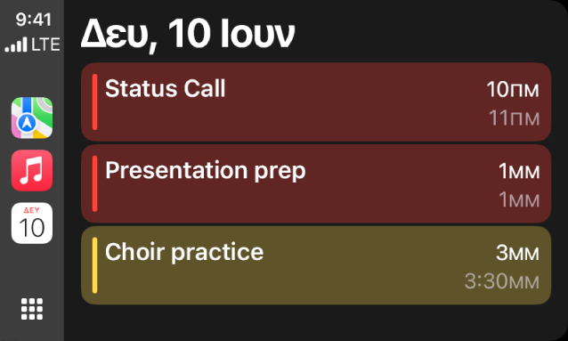Tap the 3:30μμ end time of Choir practice
Screen dimensions: 568x341
coord(502,281)
